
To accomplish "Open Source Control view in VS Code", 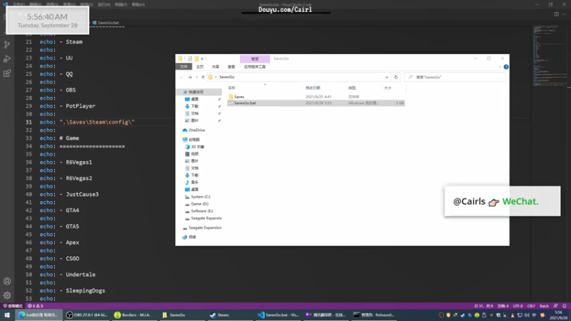I will [7, 44].
